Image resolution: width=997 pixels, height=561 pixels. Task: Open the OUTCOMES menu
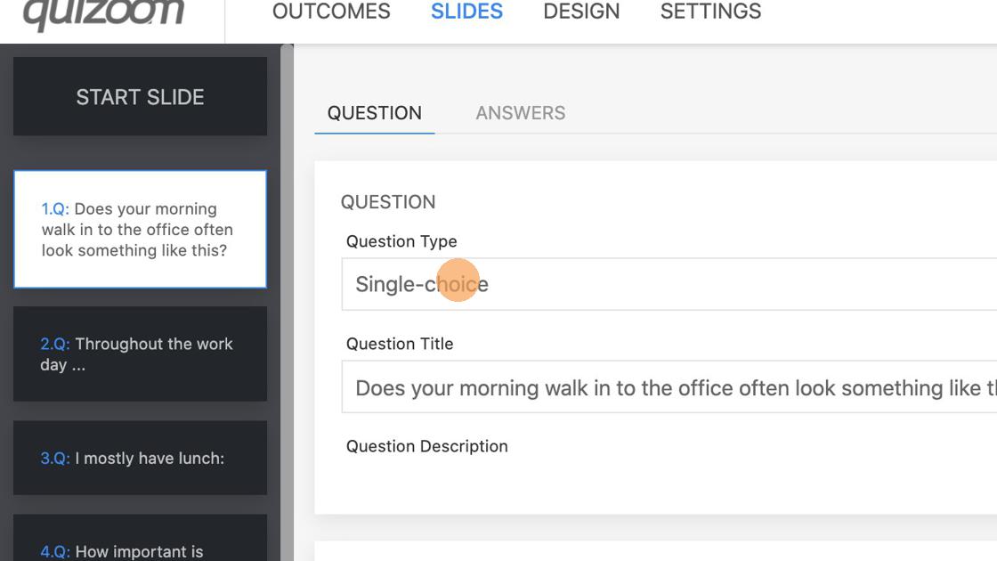pos(331,12)
